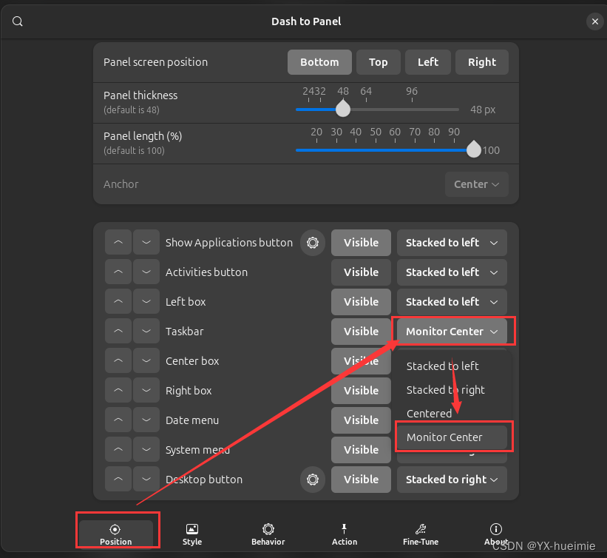Toggle Right box Visible state
Viewport: 607px width, 558px height.
point(361,391)
